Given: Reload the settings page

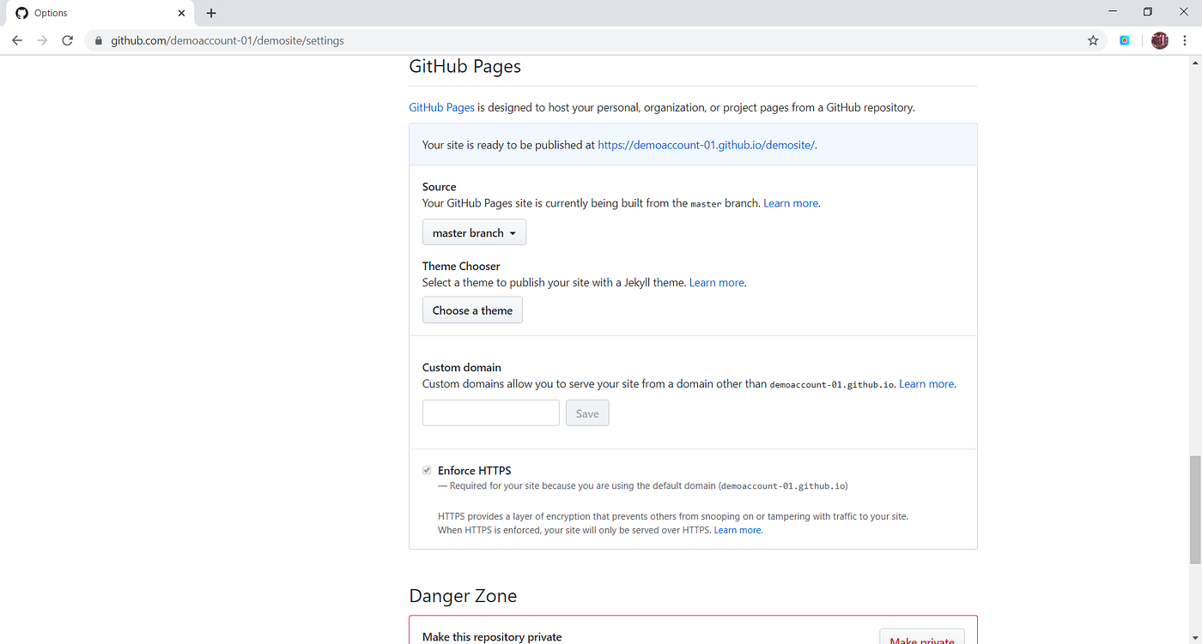Looking at the screenshot, I should pyautogui.click(x=68, y=40).
